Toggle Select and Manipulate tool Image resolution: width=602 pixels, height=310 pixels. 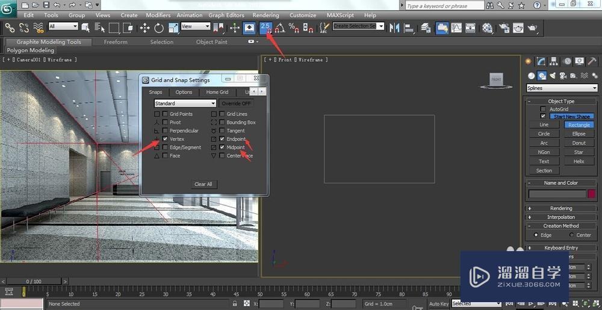(235, 28)
